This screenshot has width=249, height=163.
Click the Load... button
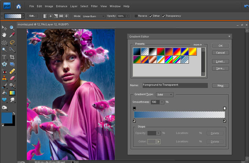point(220,61)
